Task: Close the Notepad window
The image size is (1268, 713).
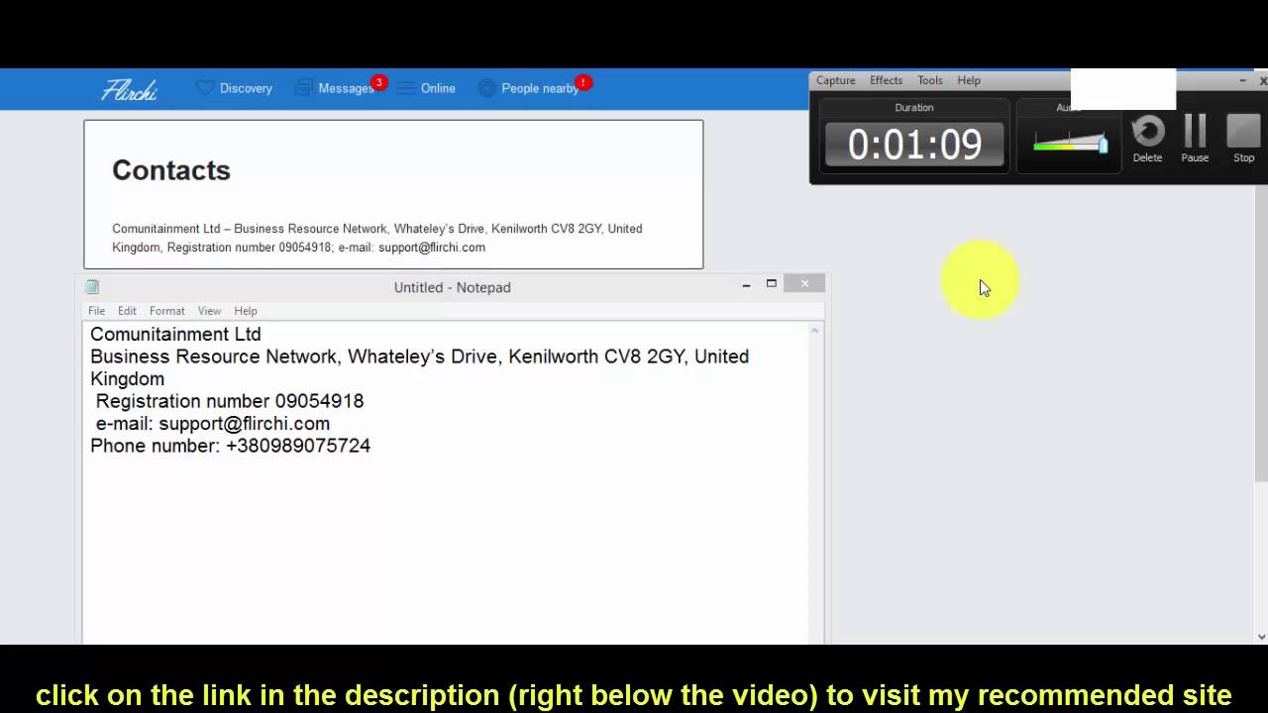Action: 804,284
